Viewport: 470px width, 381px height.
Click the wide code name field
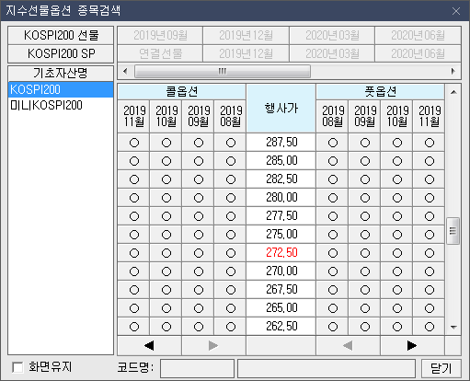pyautogui.click(x=327, y=368)
